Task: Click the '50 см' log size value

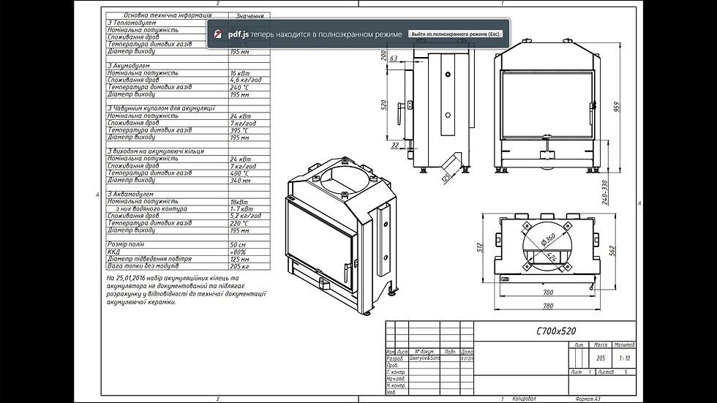Action: pos(239,244)
